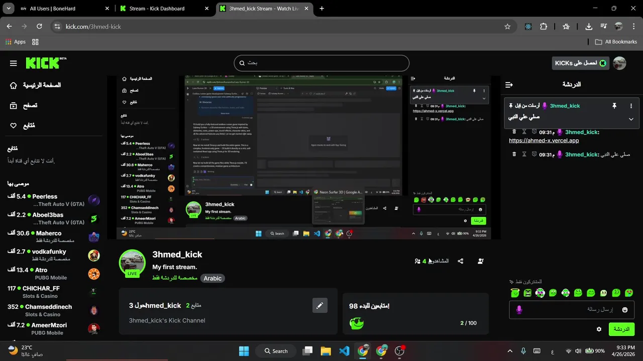
Task: Open vodkafunky recommended channel
Action: pyautogui.click(x=54, y=255)
